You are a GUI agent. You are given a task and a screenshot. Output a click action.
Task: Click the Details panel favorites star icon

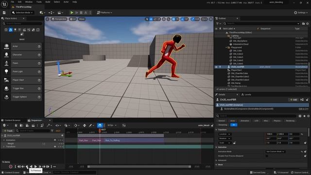tap(304, 116)
